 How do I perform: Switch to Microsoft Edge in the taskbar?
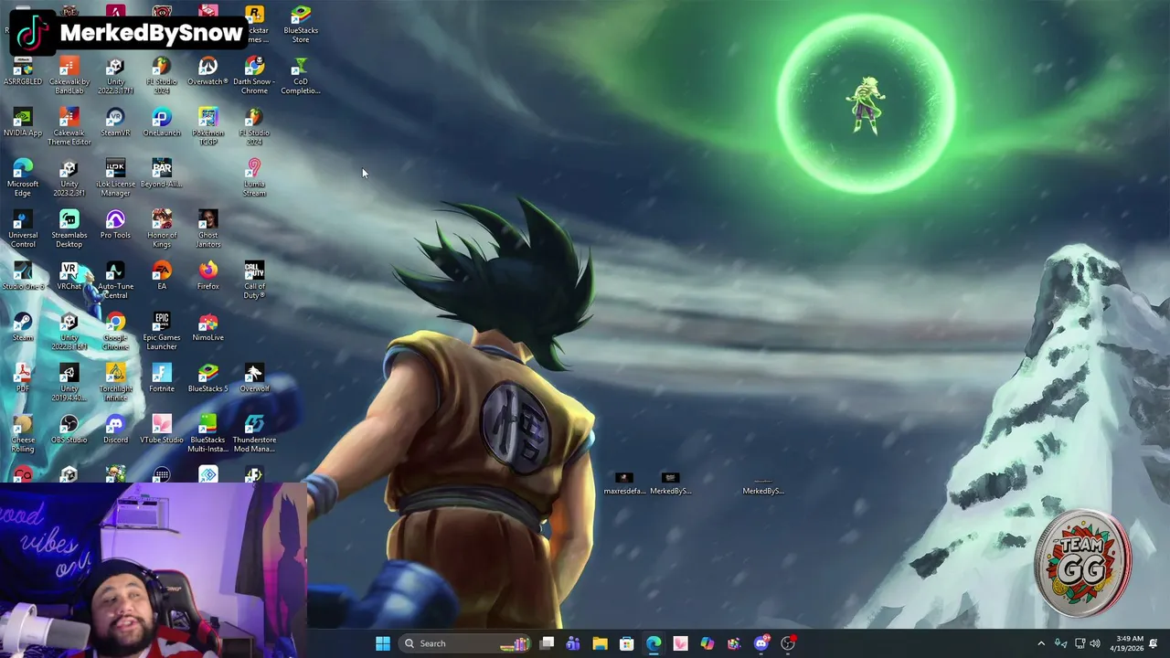654,643
